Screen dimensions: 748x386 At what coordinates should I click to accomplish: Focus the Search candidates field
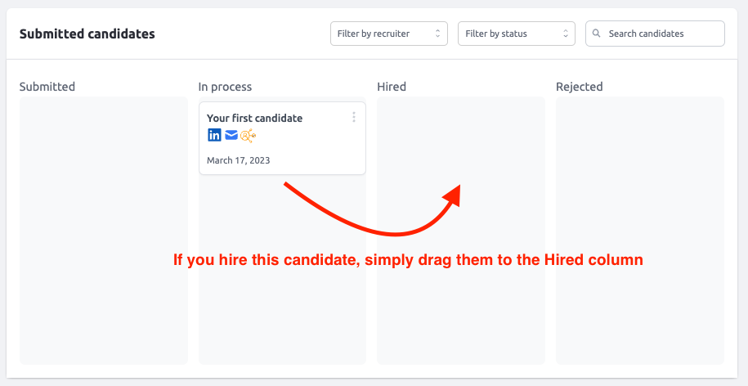click(655, 34)
